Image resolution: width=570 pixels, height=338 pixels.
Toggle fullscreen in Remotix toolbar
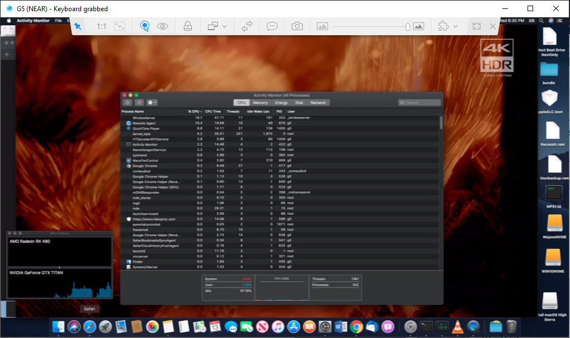tap(477, 26)
